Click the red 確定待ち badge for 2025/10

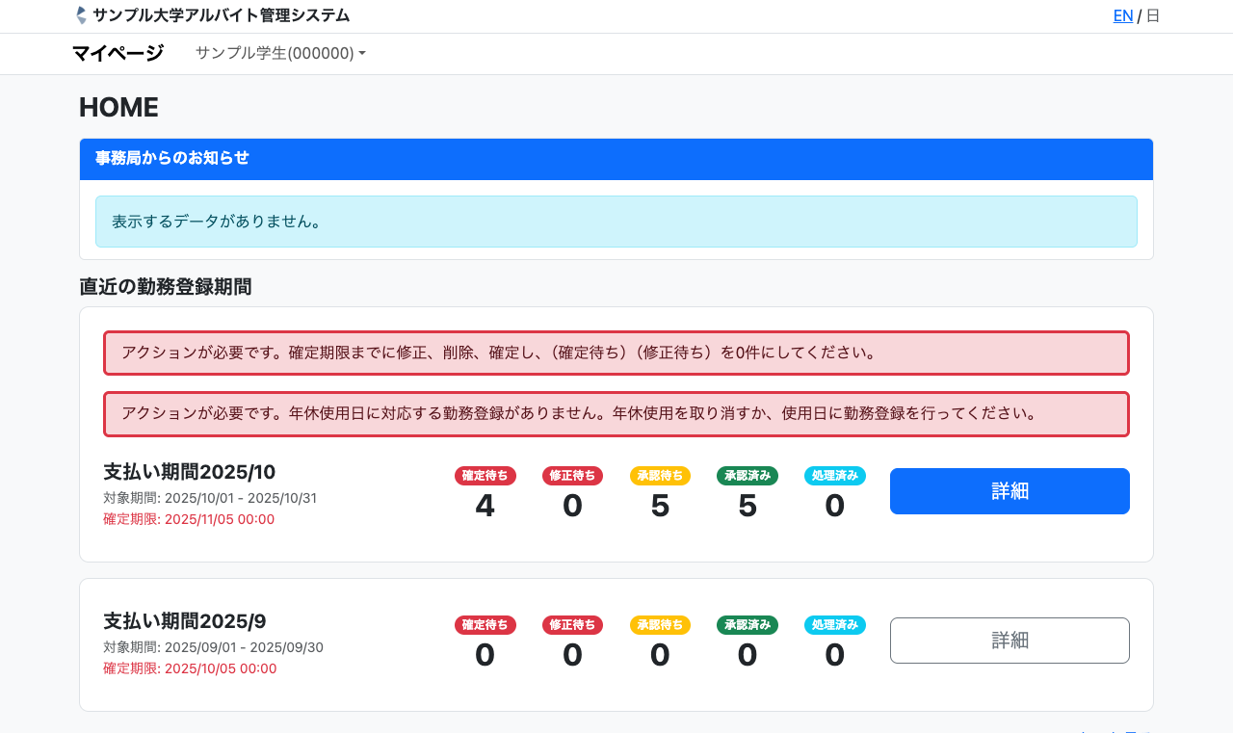coord(485,475)
